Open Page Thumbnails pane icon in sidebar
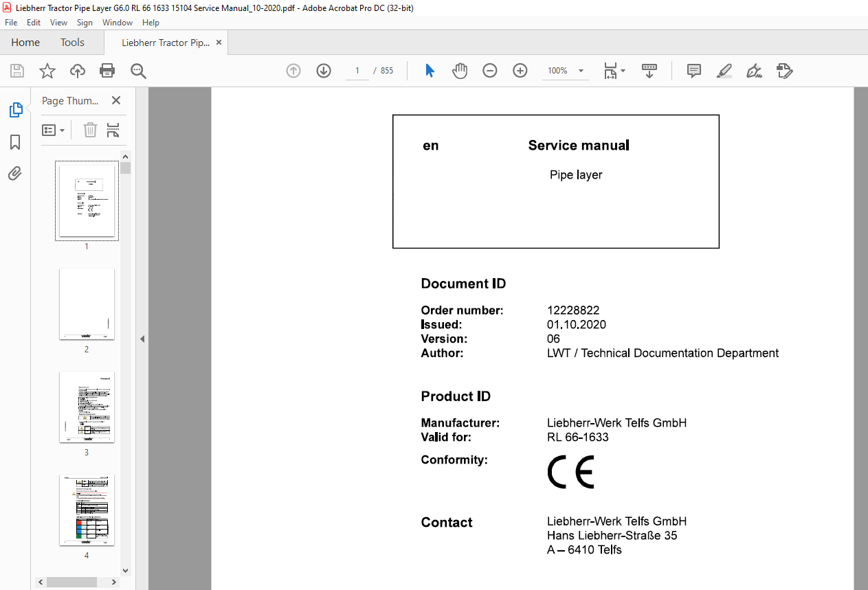Viewport: 868px width, 590px height. [x=15, y=109]
